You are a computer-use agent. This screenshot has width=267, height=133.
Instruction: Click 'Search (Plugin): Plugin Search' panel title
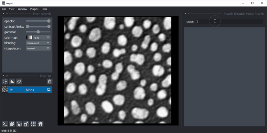click(x=244, y=14)
